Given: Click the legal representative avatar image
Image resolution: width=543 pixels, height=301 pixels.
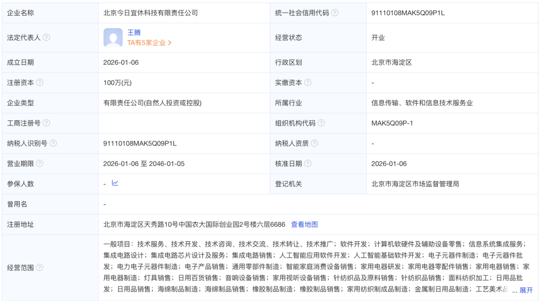Looking at the screenshot, I should click(113, 38).
